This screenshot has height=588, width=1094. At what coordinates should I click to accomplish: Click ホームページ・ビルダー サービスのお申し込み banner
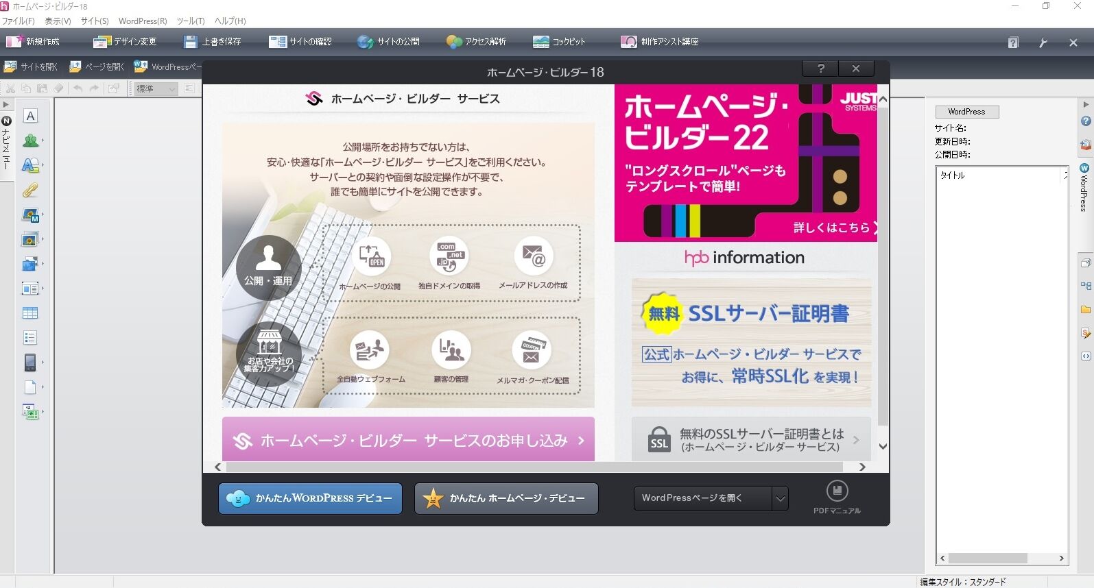408,439
